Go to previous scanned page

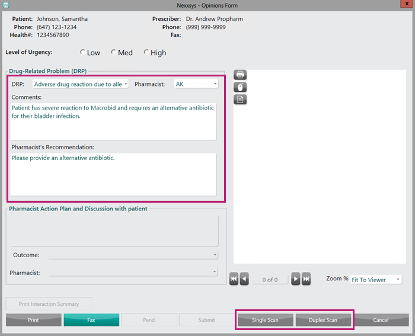pos(244,279)
